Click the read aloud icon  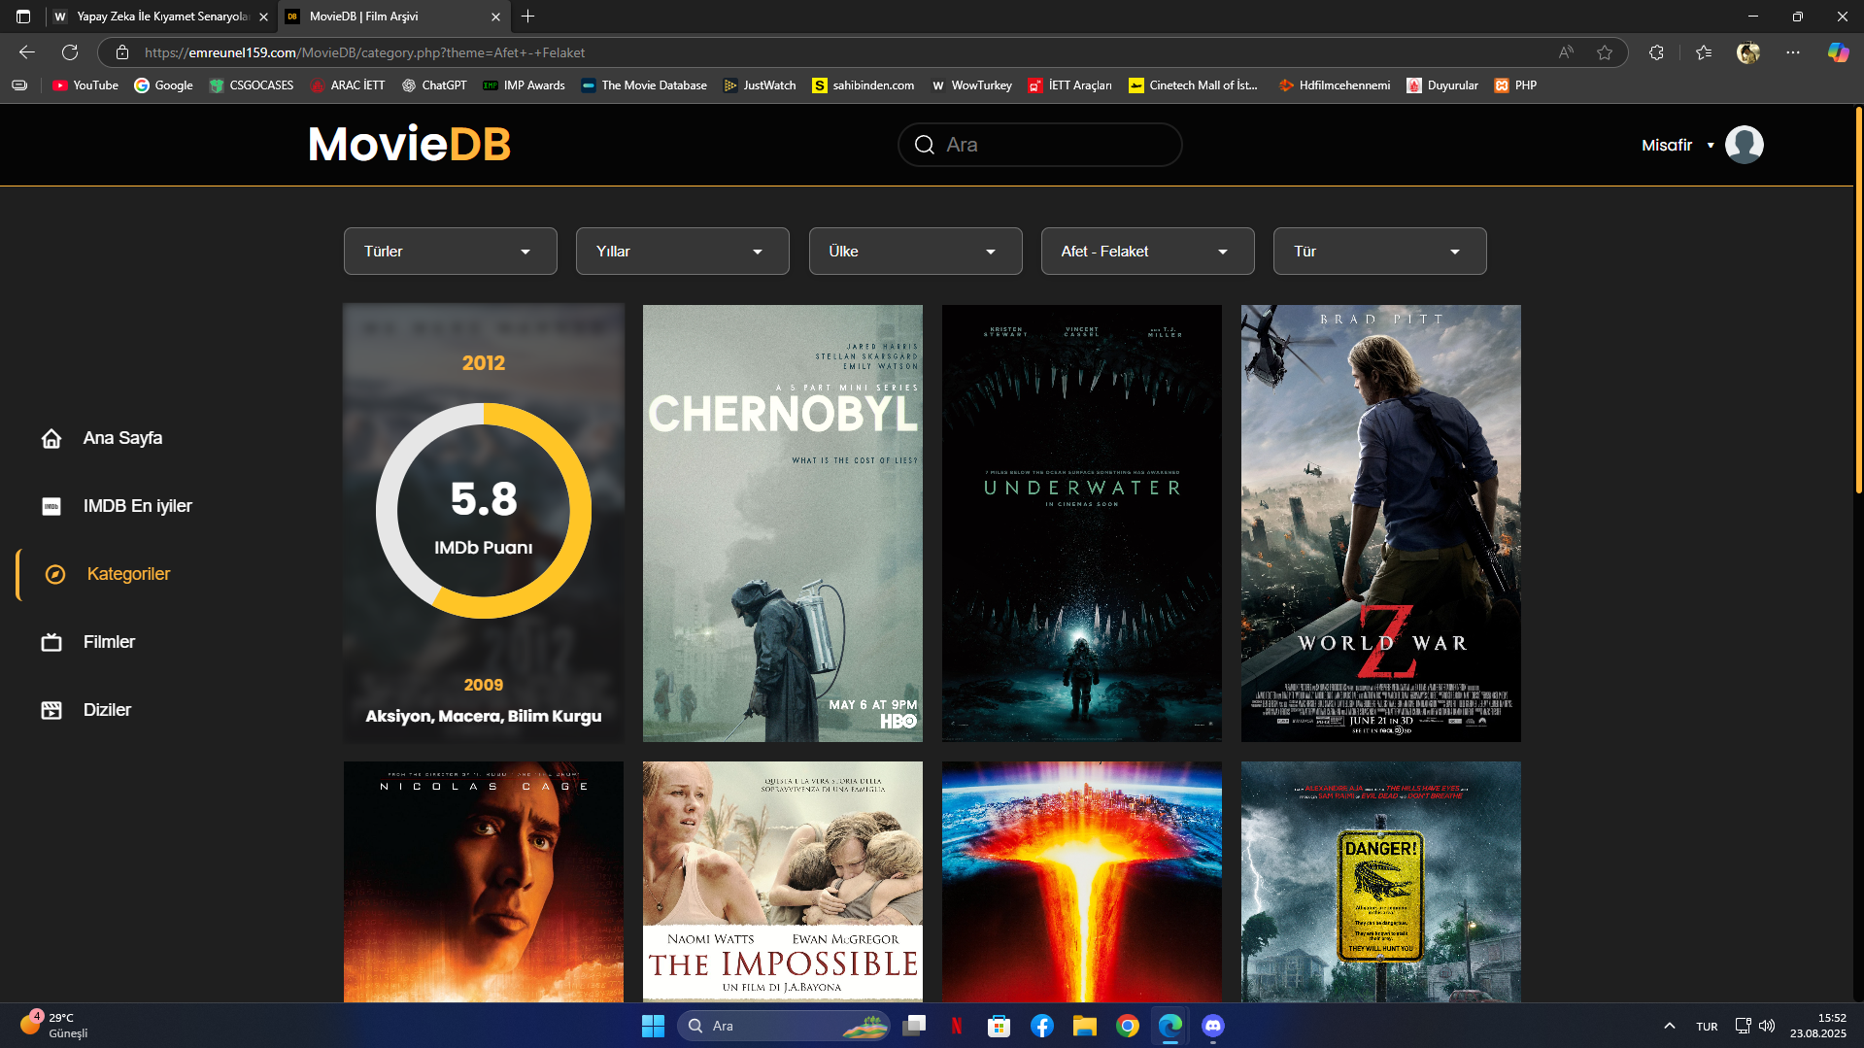click(1566, 52)
